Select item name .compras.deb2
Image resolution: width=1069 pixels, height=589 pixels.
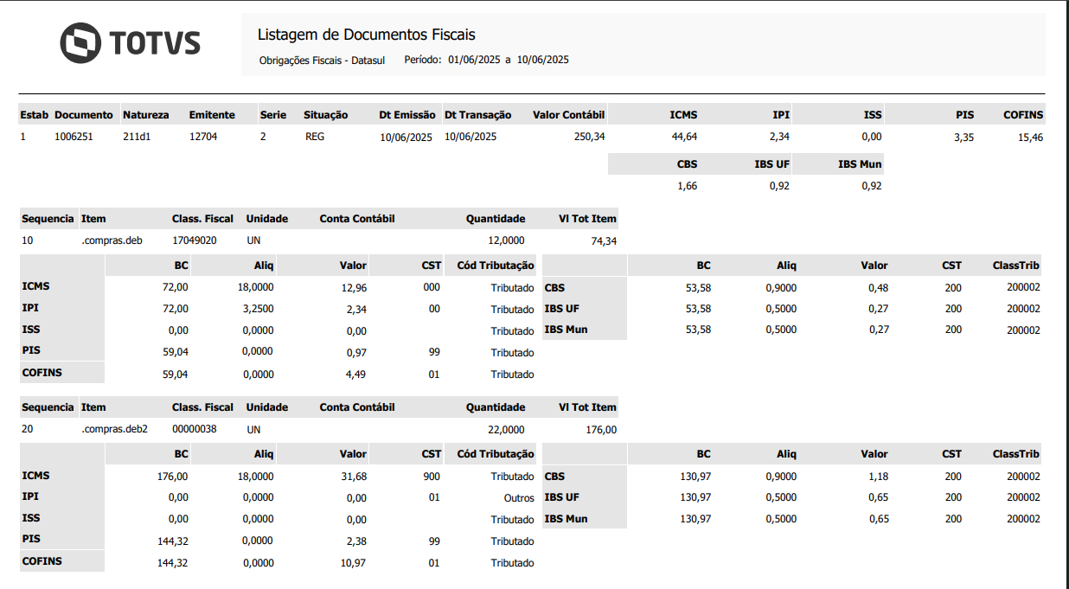tap(114, 429)
